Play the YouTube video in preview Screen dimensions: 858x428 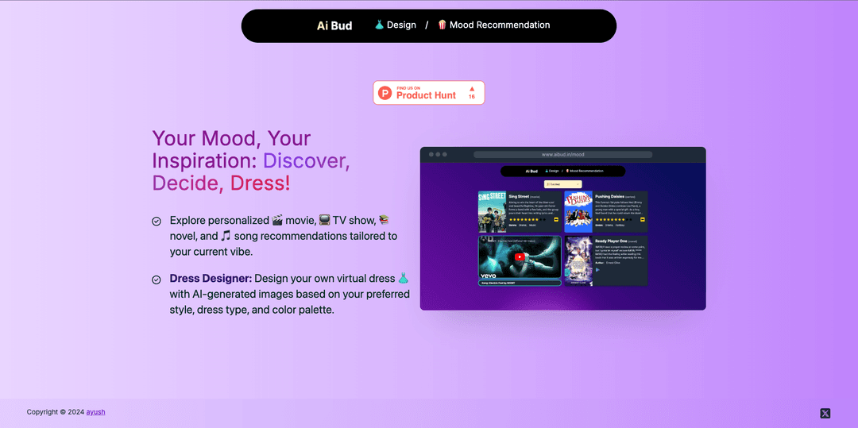coord(520,256)
